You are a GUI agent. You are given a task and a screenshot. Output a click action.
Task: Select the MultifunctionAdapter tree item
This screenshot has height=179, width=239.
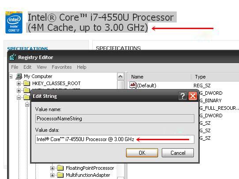[x=88, y=175]
